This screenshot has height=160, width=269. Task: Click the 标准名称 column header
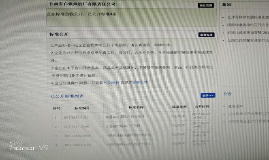pos(136,107)
